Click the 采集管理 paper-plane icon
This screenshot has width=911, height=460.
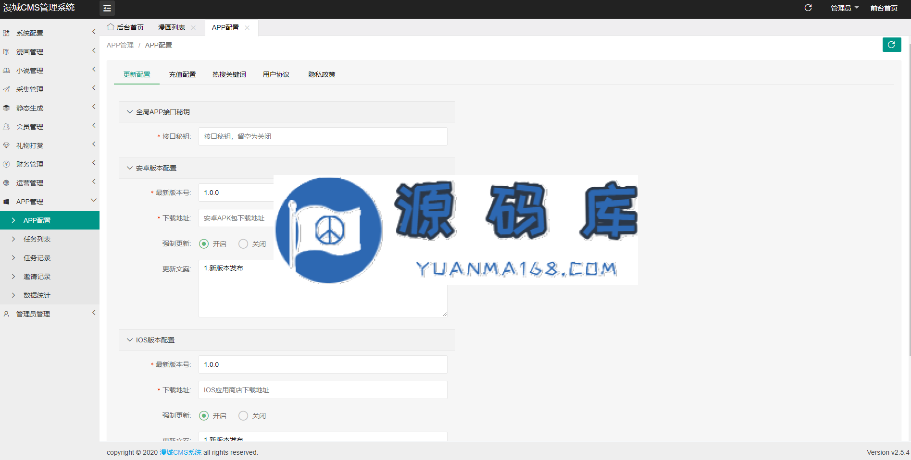(6, 89)
